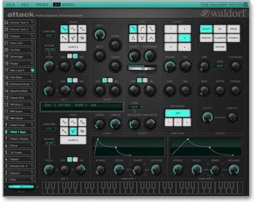Open the 24 voices count selector
The image size is (254, 202).
tap(57, 5)
